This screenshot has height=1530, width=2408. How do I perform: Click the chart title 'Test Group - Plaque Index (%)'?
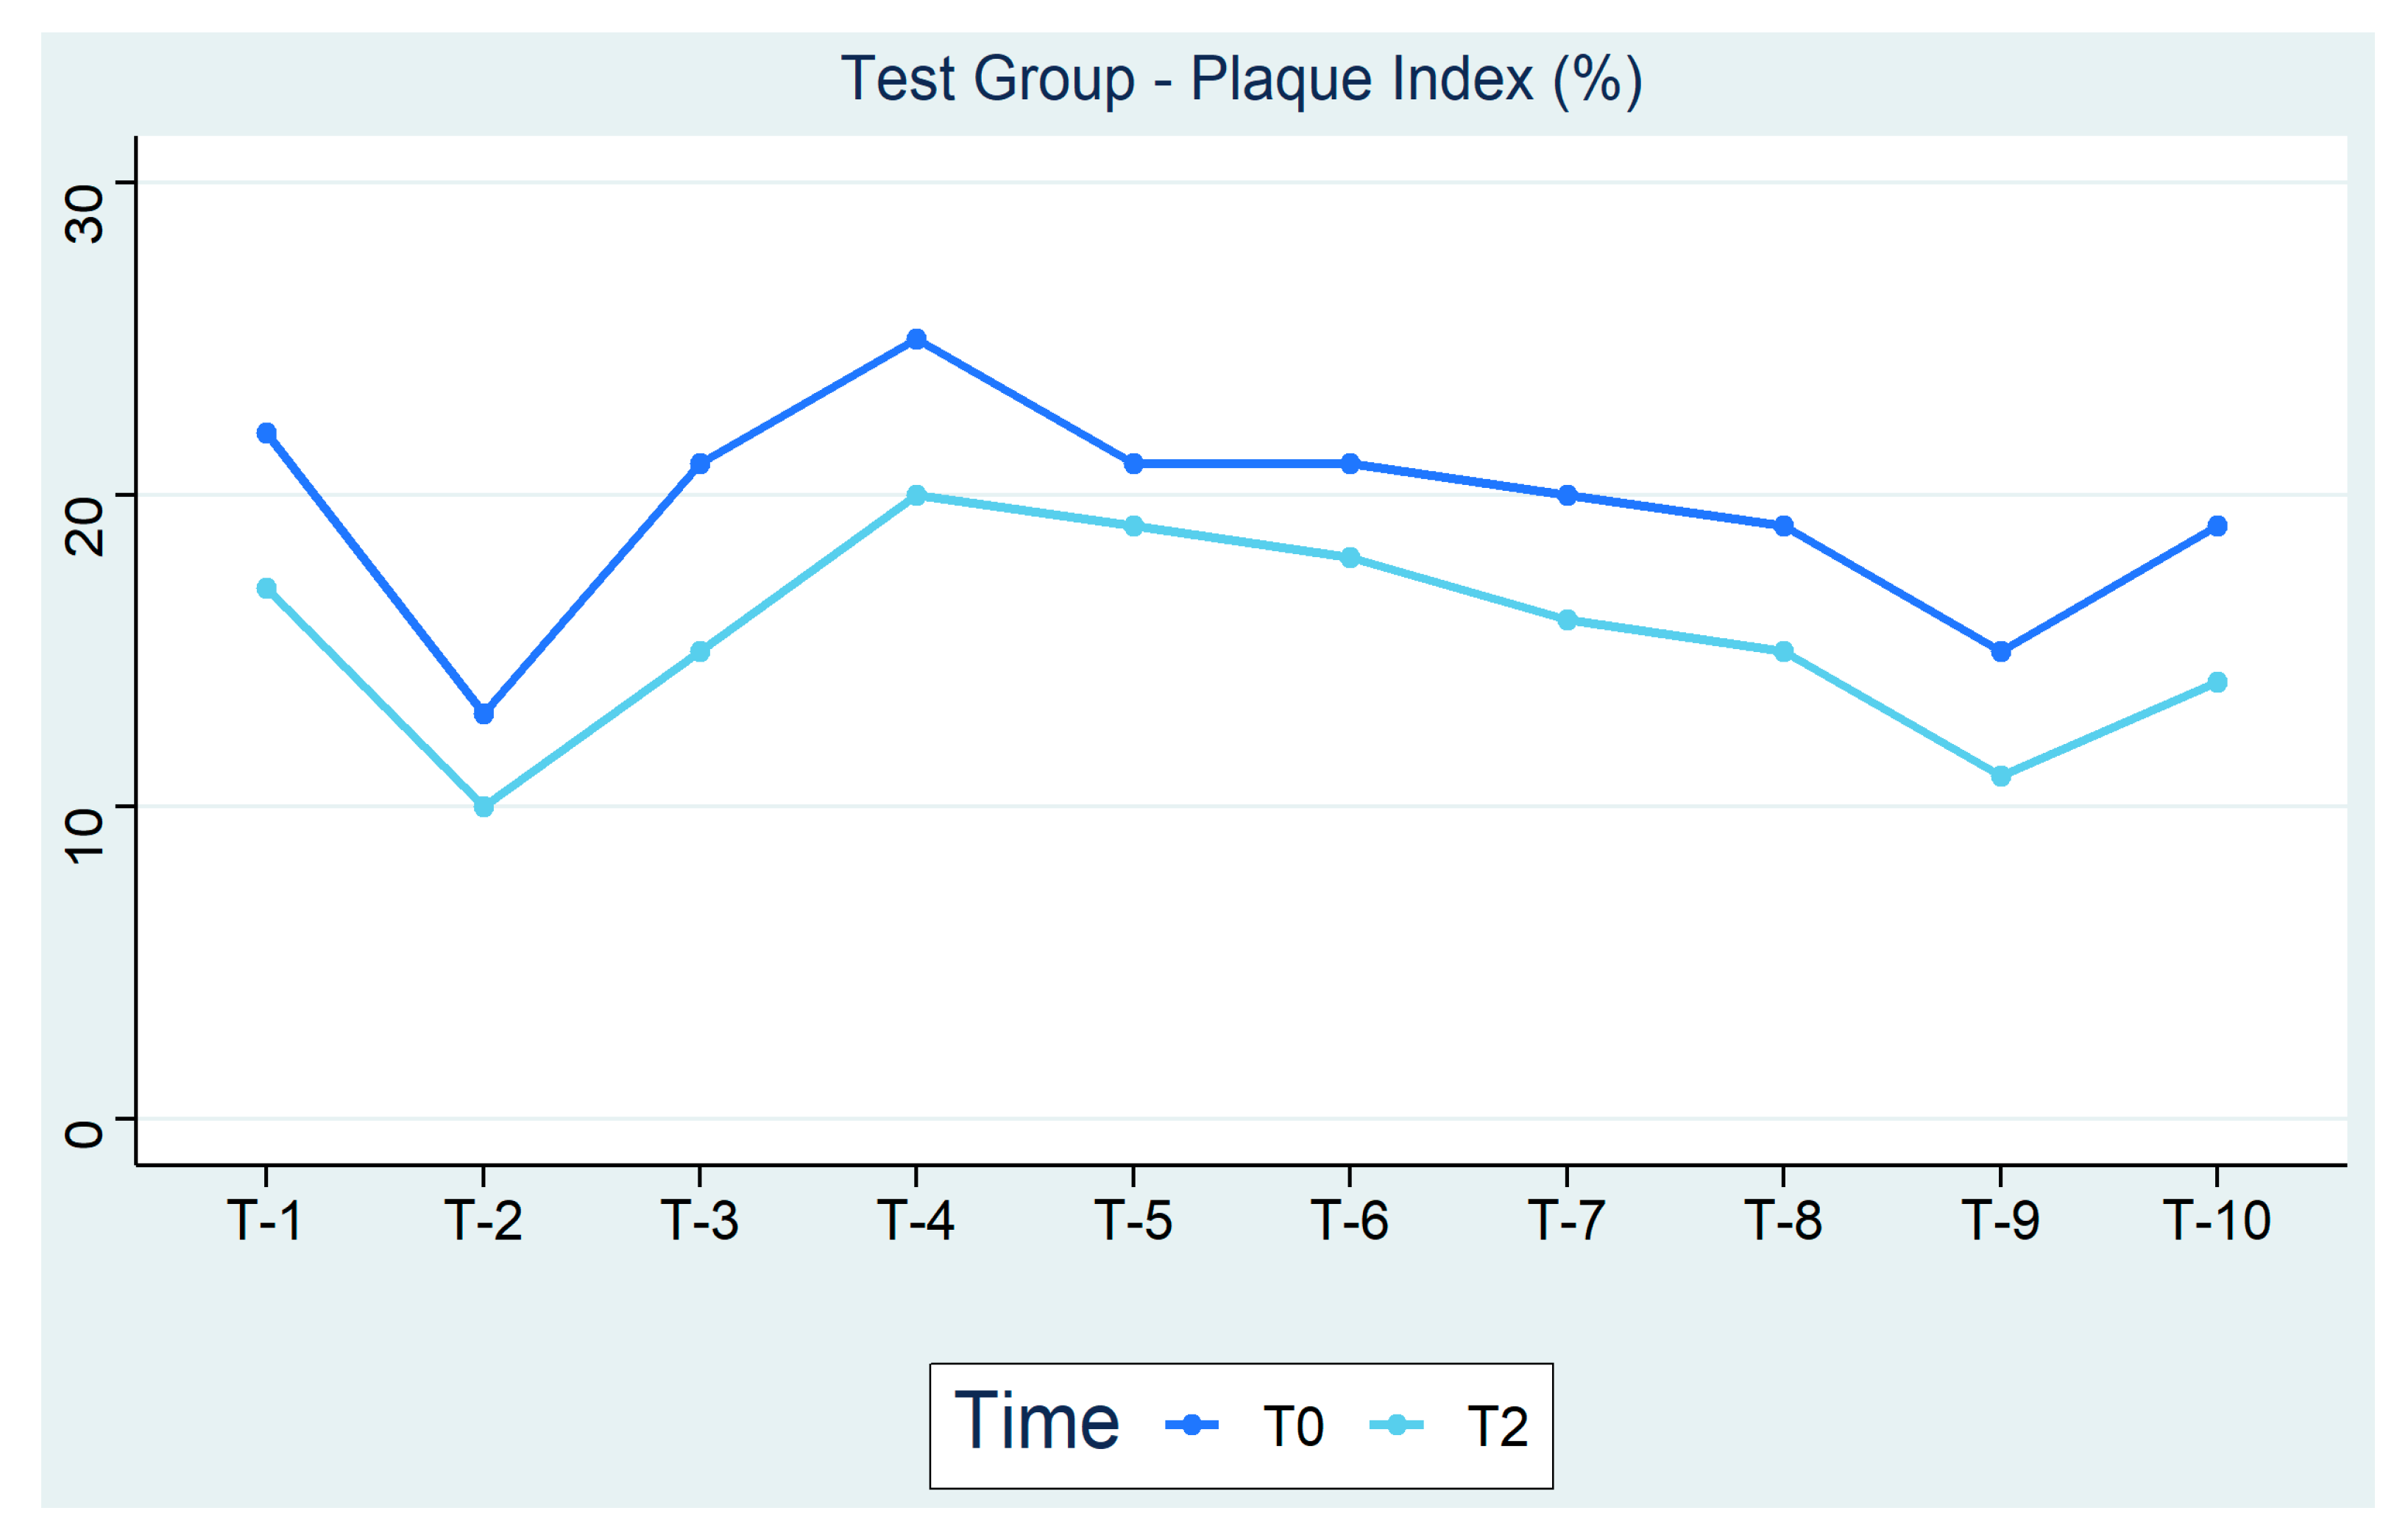[x=1241, y=79]
